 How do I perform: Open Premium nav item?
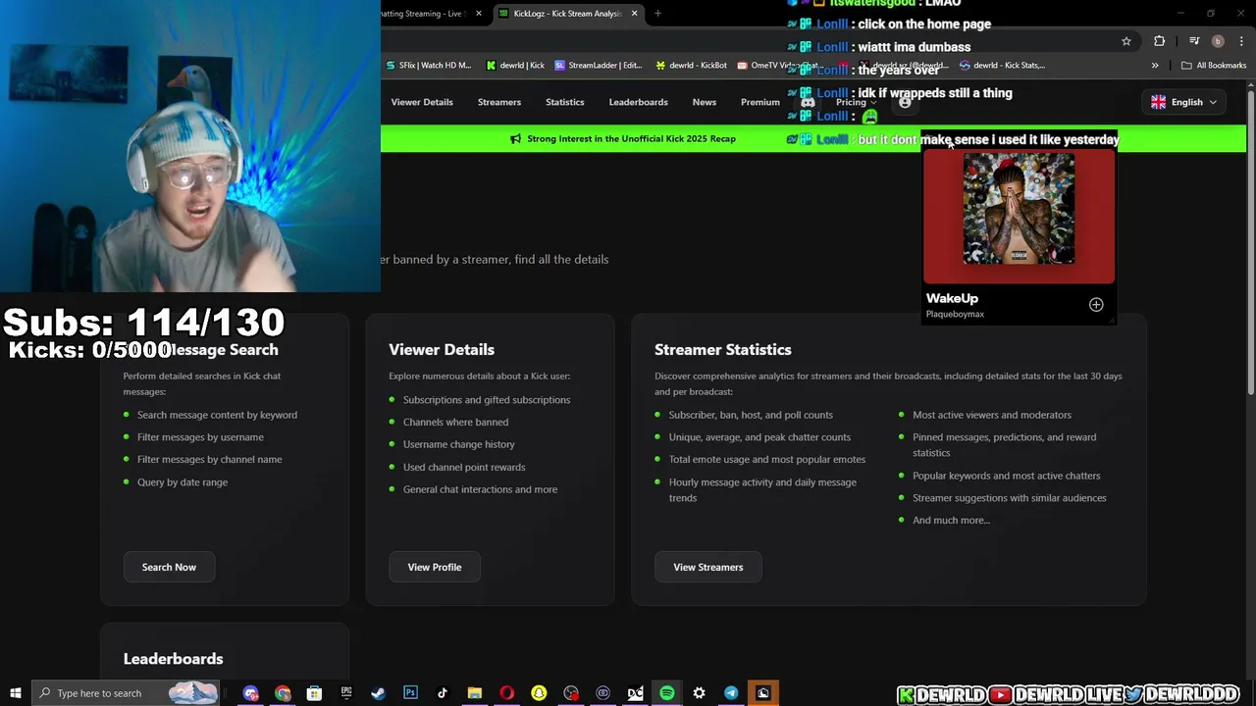click(760, 102)
